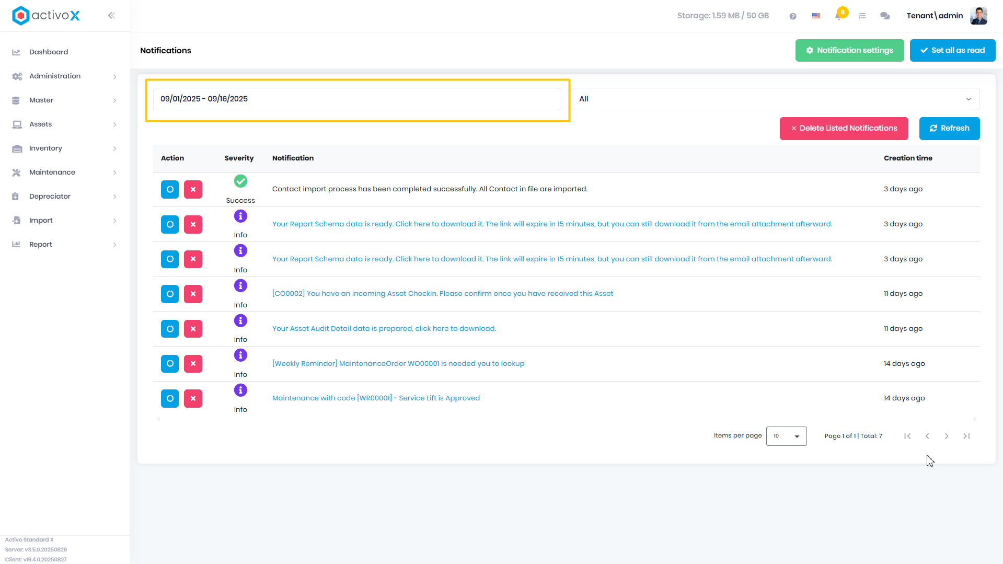Expand the Inventory menu

[65, 148]
